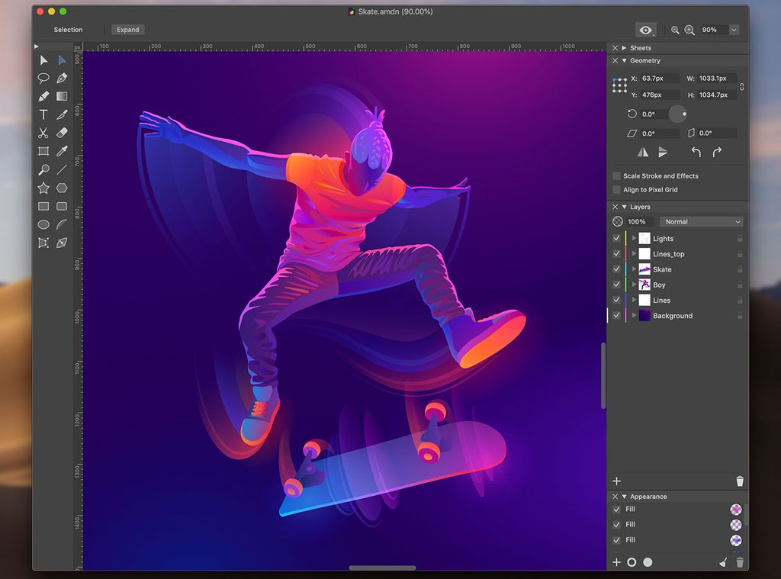
Task: Hide the Background layer via its checkbox
Action: click(x=615, y=315)
